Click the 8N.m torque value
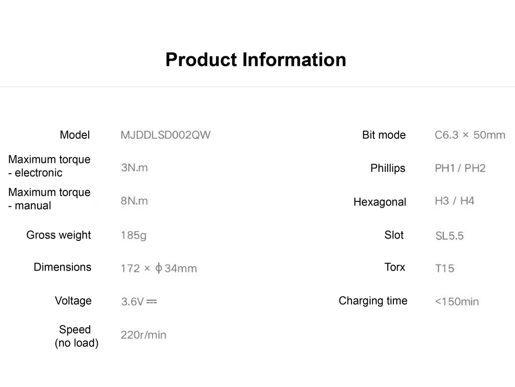The image size is (515, 387). pyautogui.click(x=134, y=201)
